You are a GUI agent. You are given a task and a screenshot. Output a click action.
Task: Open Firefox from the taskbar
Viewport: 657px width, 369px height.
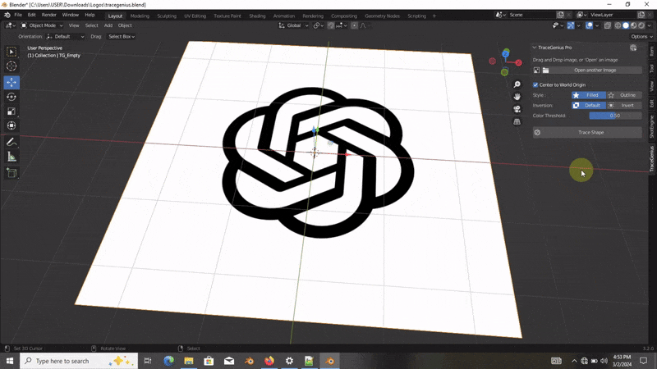point(269,361)
